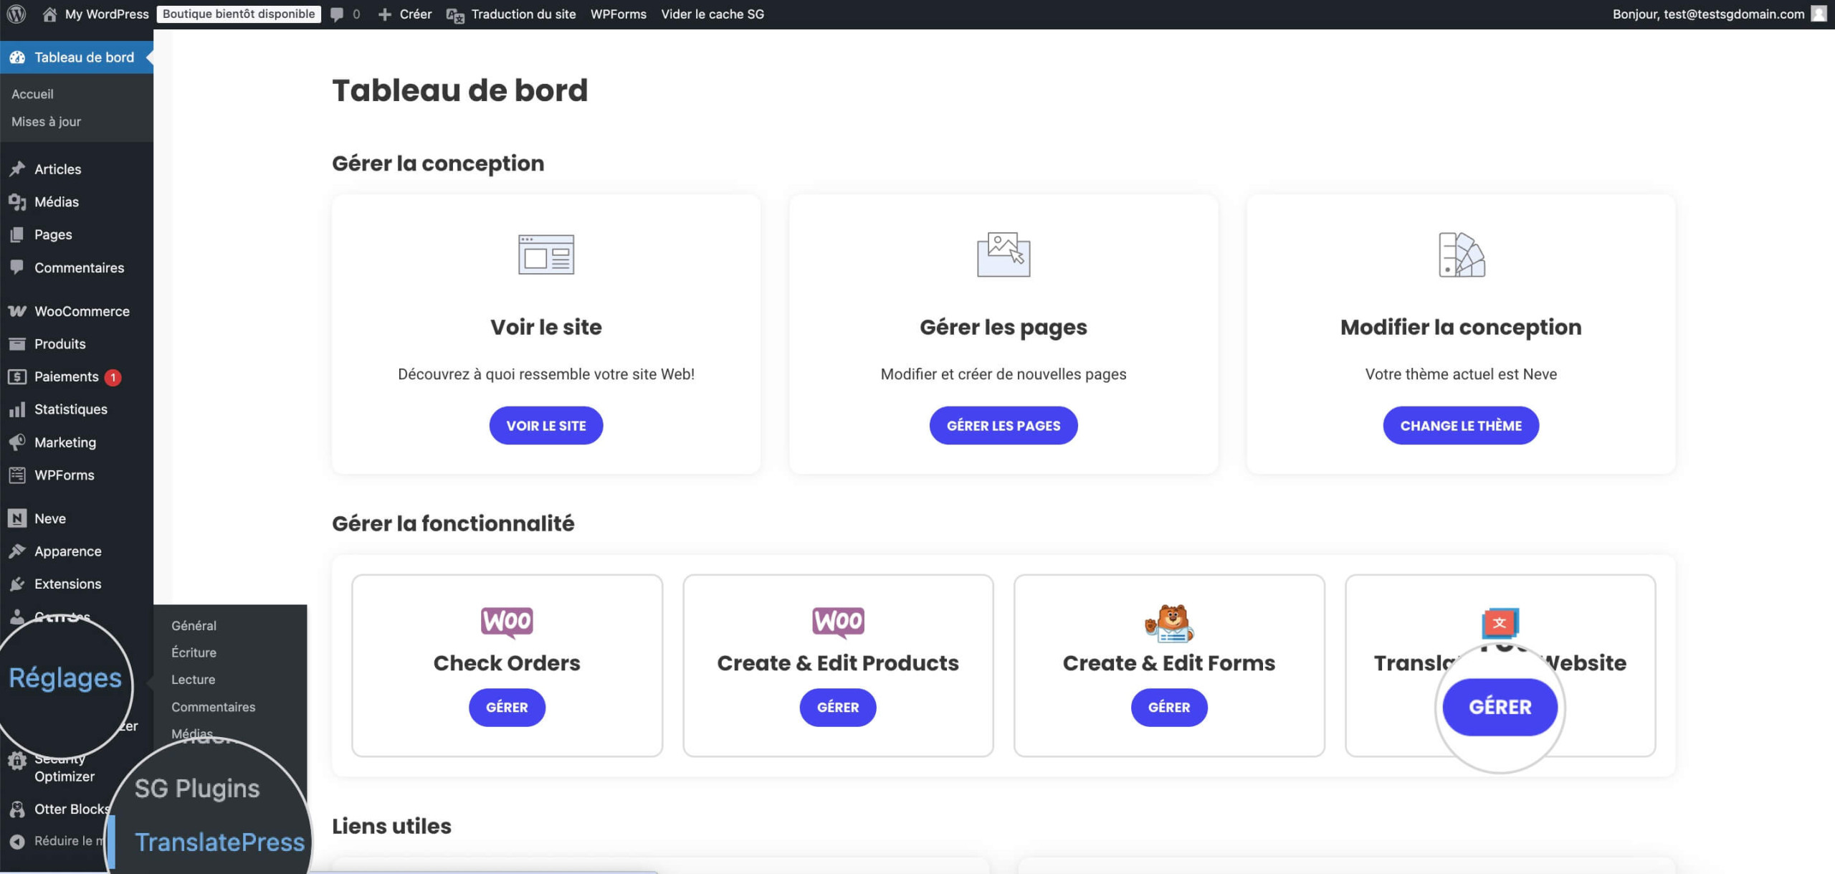Click the Modifier la conception swatch illustration
This screenshot has height=874, width=1835.
click(1462, 255)
